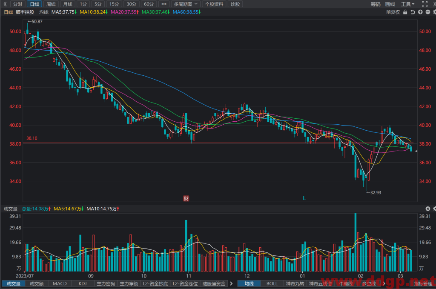Close the volume indicator panel
The height and width of the screenshot is (289, 436).
427,209
